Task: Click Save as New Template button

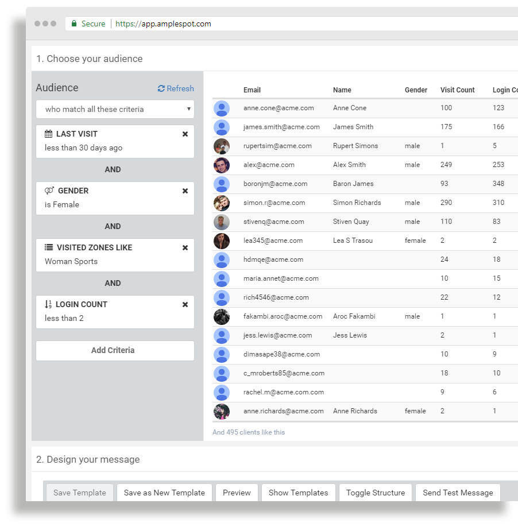Action: 164,493
